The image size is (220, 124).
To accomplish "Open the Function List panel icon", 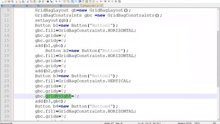I will pyautogui.click(x=94, y=1).
